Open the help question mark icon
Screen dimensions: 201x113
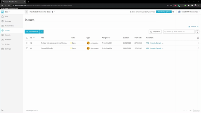click(173, 12)
